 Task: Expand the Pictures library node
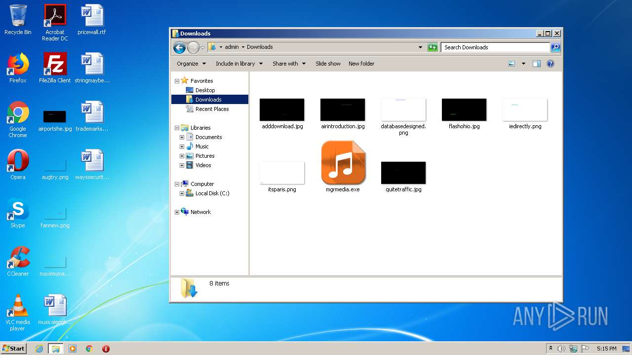tap(182, 156)
